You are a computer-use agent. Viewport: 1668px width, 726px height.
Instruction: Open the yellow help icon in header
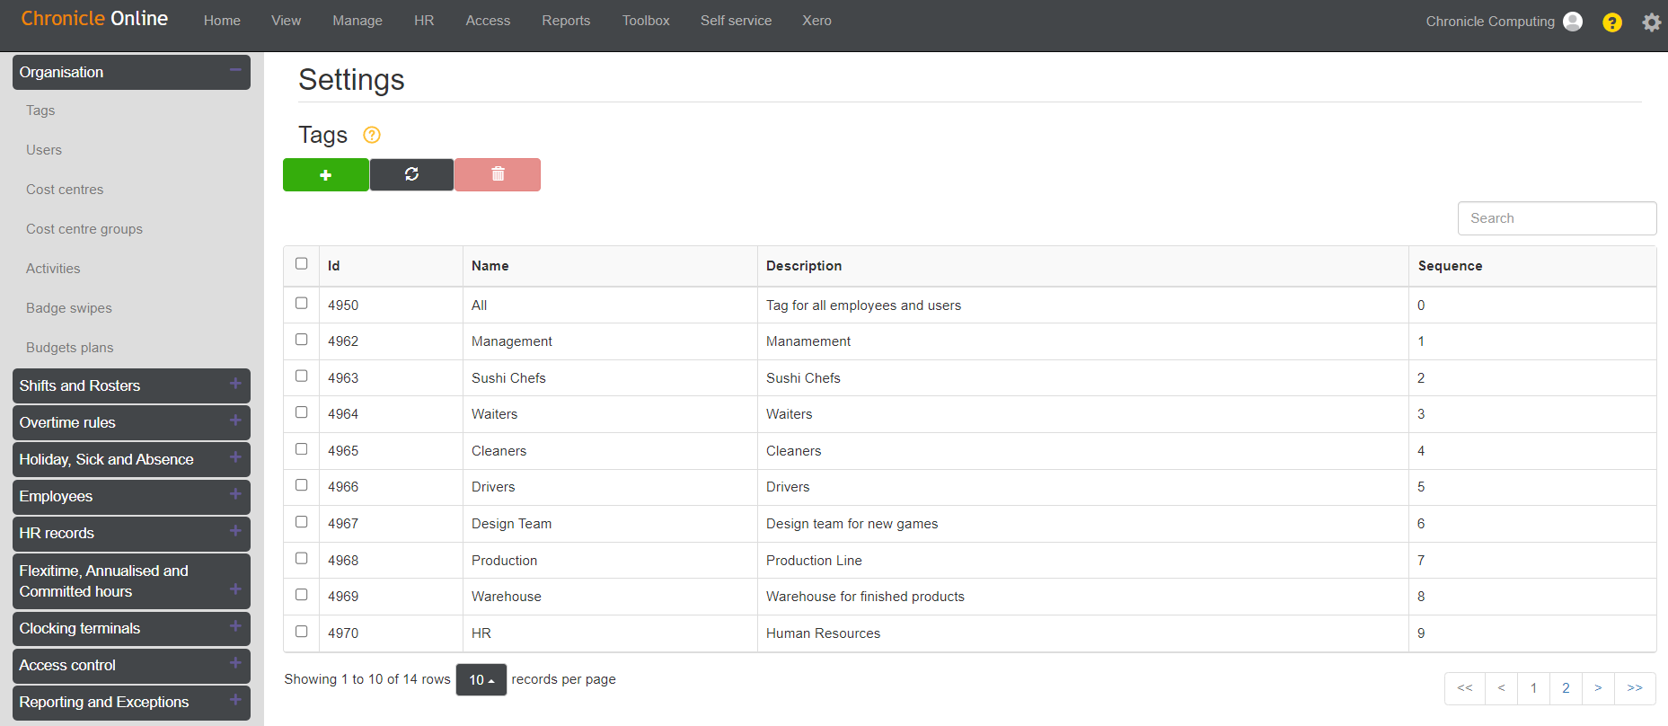[1612, 22]
